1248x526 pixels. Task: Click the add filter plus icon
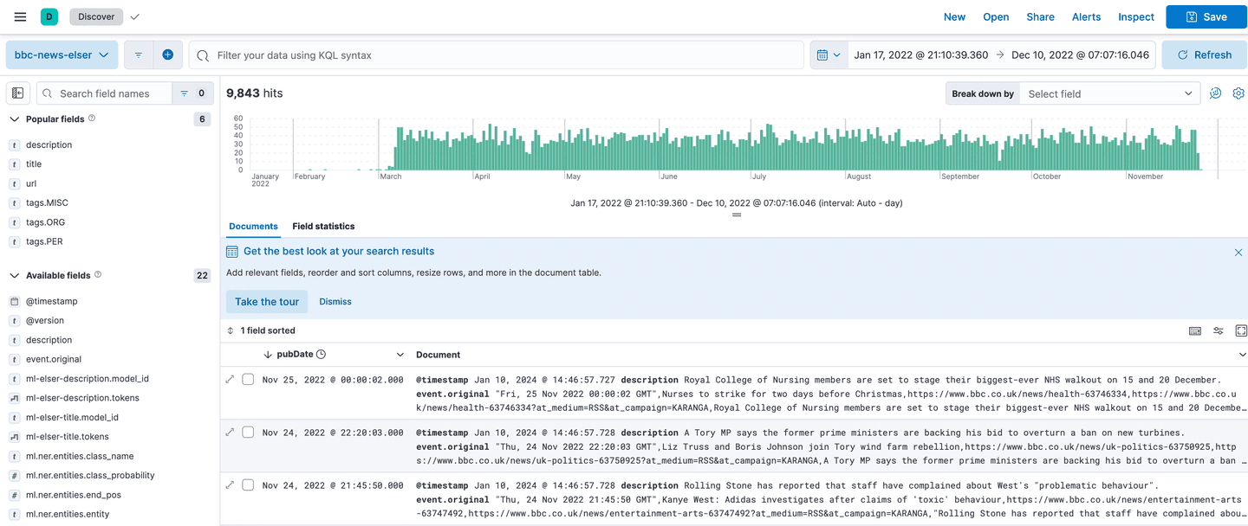coord(167,55)
